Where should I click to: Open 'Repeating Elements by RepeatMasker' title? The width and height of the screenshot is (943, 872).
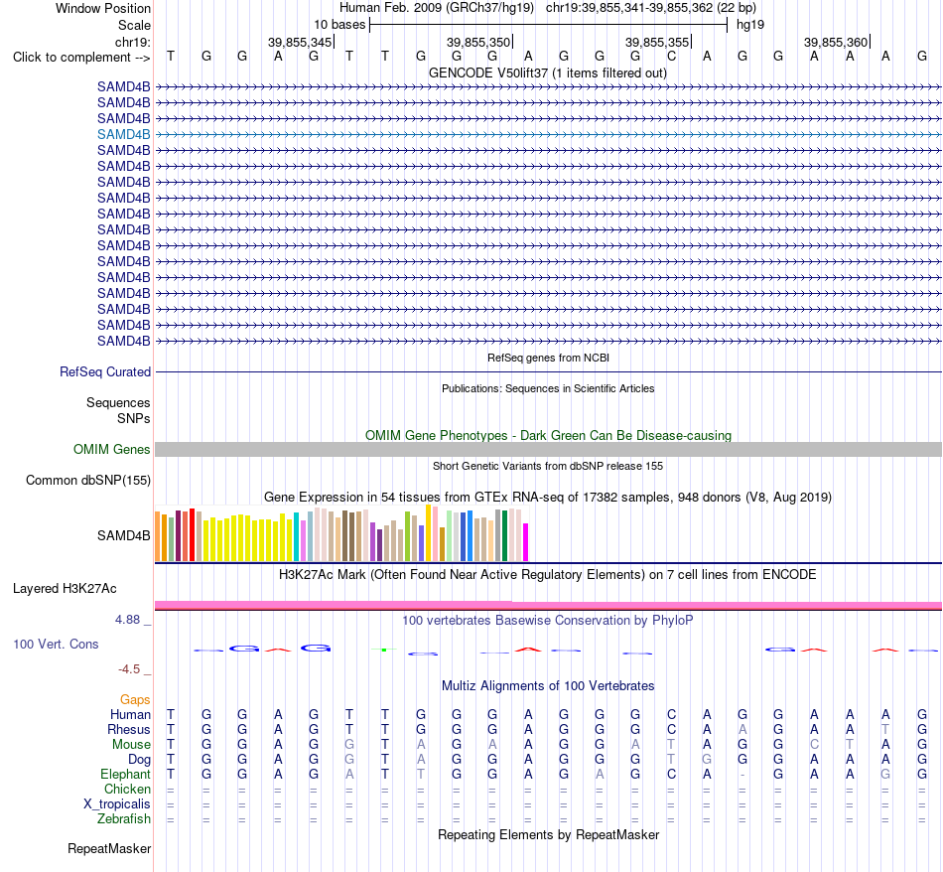[549, 834]
